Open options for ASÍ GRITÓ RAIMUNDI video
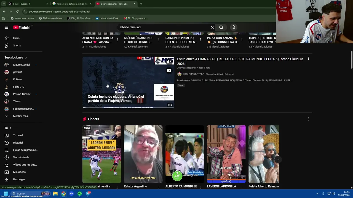Screen dimensions: 353x198 pos(159,40)
